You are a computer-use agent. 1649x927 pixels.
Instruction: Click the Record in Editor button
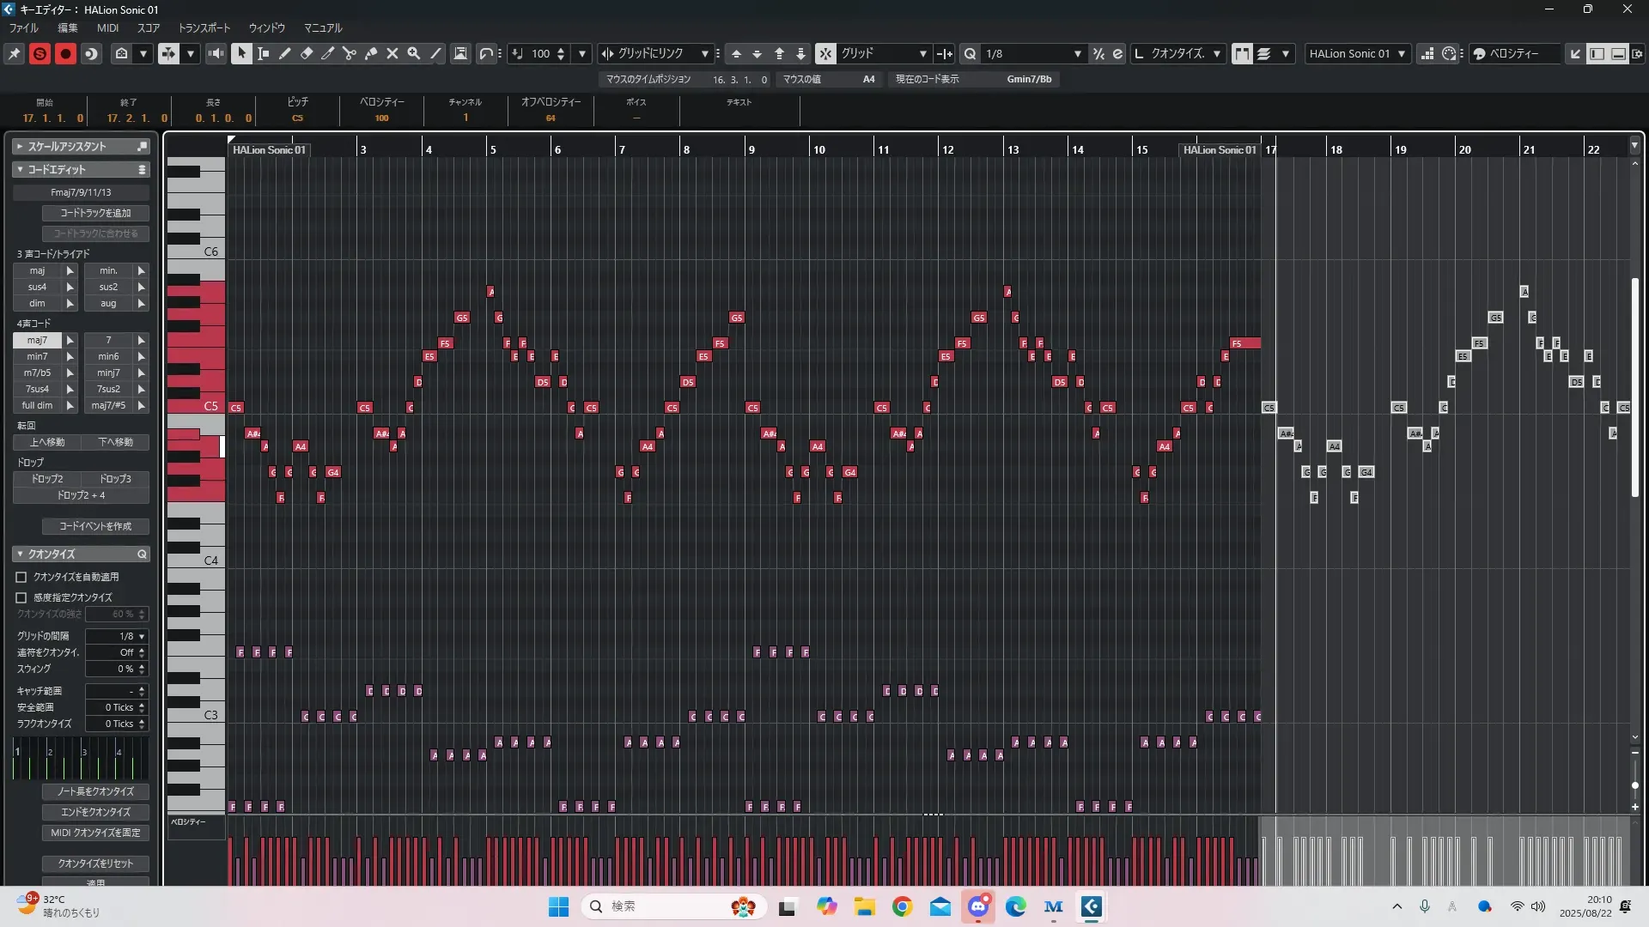coord(65,53)
